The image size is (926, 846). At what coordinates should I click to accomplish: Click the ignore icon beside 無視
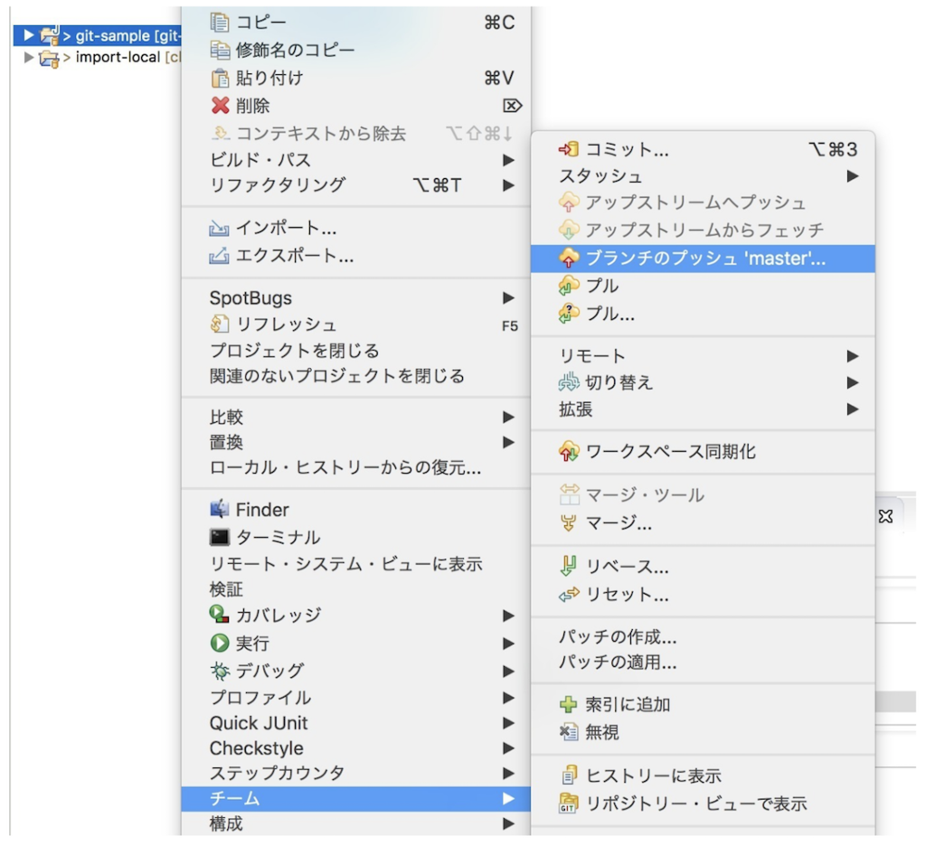568,732
